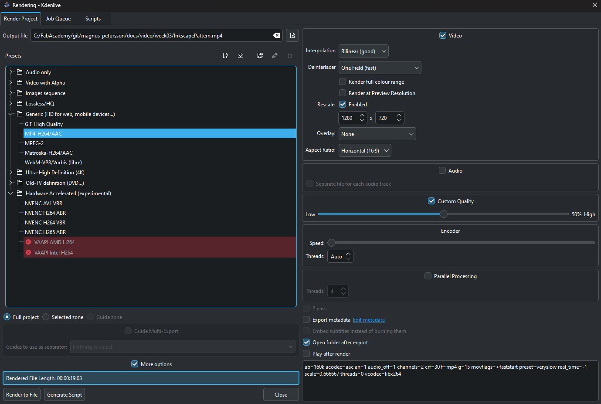The width and height of the screenshot is (601, 404).
Task: Click the Custom Quality slider handle
Action: [x=443, y=214]
